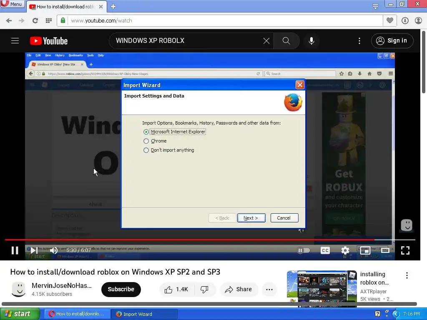The height and width of the screenshot is (320, 427).
Task: Open the video settings gear
Action: 345,250
